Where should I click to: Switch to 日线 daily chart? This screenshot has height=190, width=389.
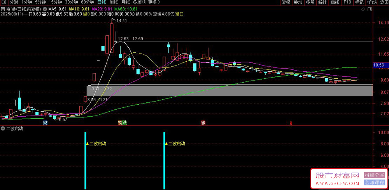pos(101,2)
